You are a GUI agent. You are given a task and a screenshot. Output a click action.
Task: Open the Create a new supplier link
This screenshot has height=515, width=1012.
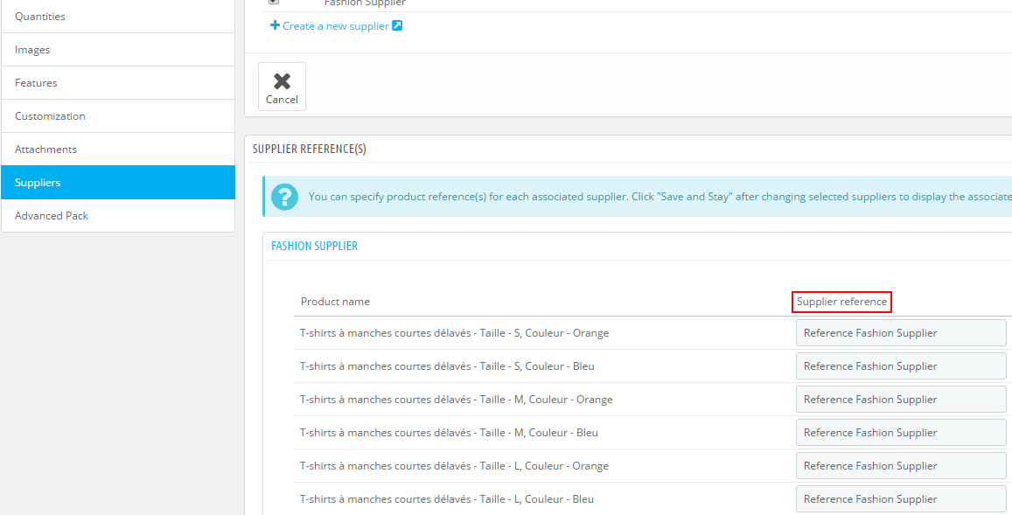335,26
